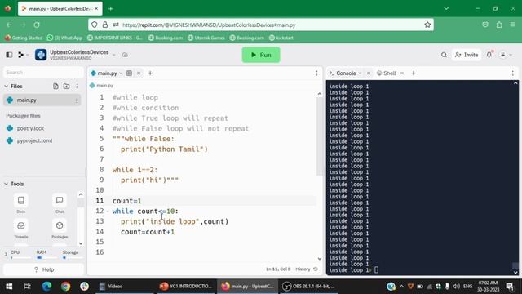Image resolution: width=522 pixels, height=294 pixels.
Task: Click the CPU usage bar
Action: point(20,258)
